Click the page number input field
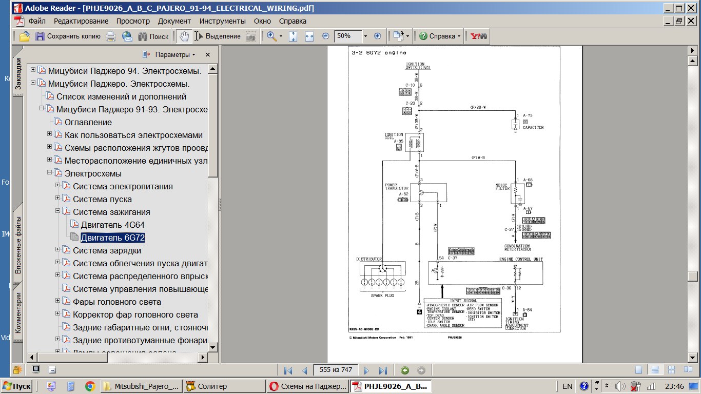Screen dimensions: 701x394 336,370
